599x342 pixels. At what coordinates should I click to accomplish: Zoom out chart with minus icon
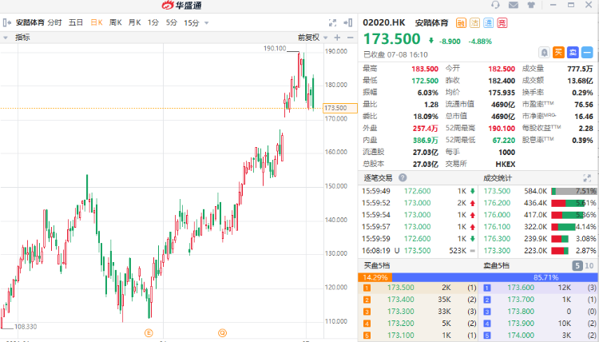coord(351,38)
